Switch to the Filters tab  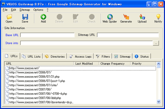103,57
